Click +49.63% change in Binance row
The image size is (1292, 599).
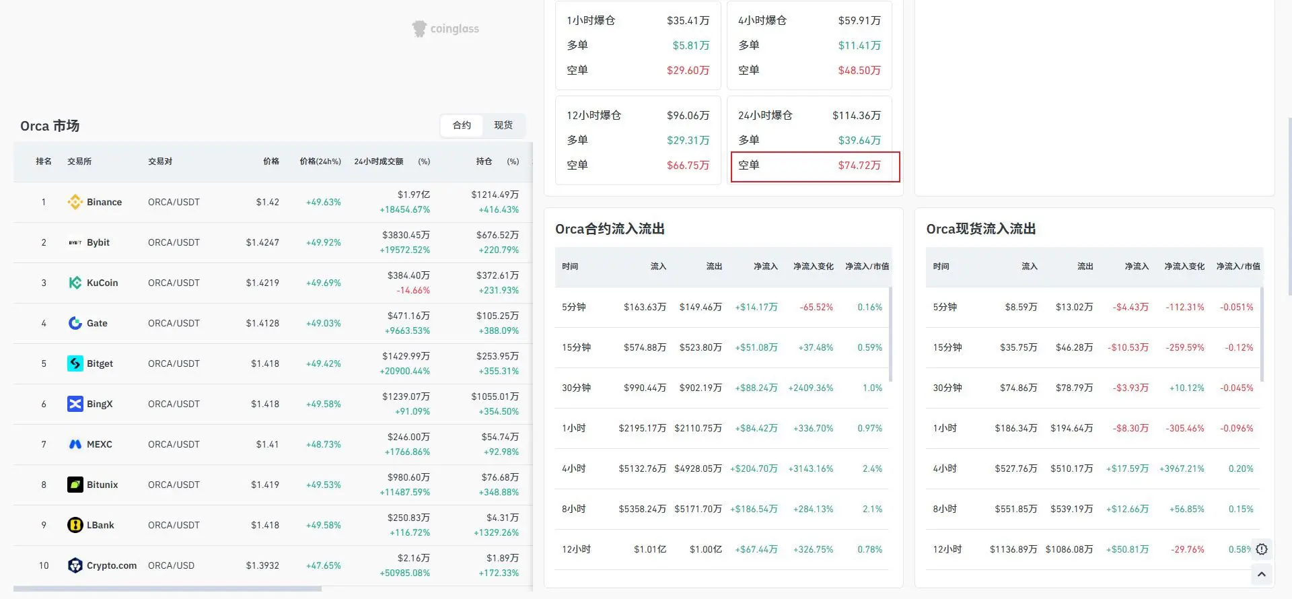pyautogui.click(x=324, y=202)
